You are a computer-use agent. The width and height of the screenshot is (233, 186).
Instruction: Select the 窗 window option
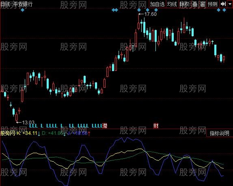pyautogui.click(x=203, y=4)
